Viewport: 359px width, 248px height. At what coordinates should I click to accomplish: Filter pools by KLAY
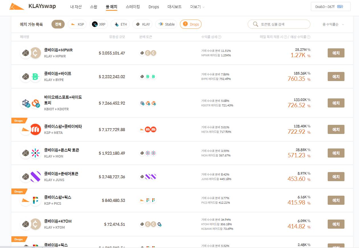(x=142, y=24)
